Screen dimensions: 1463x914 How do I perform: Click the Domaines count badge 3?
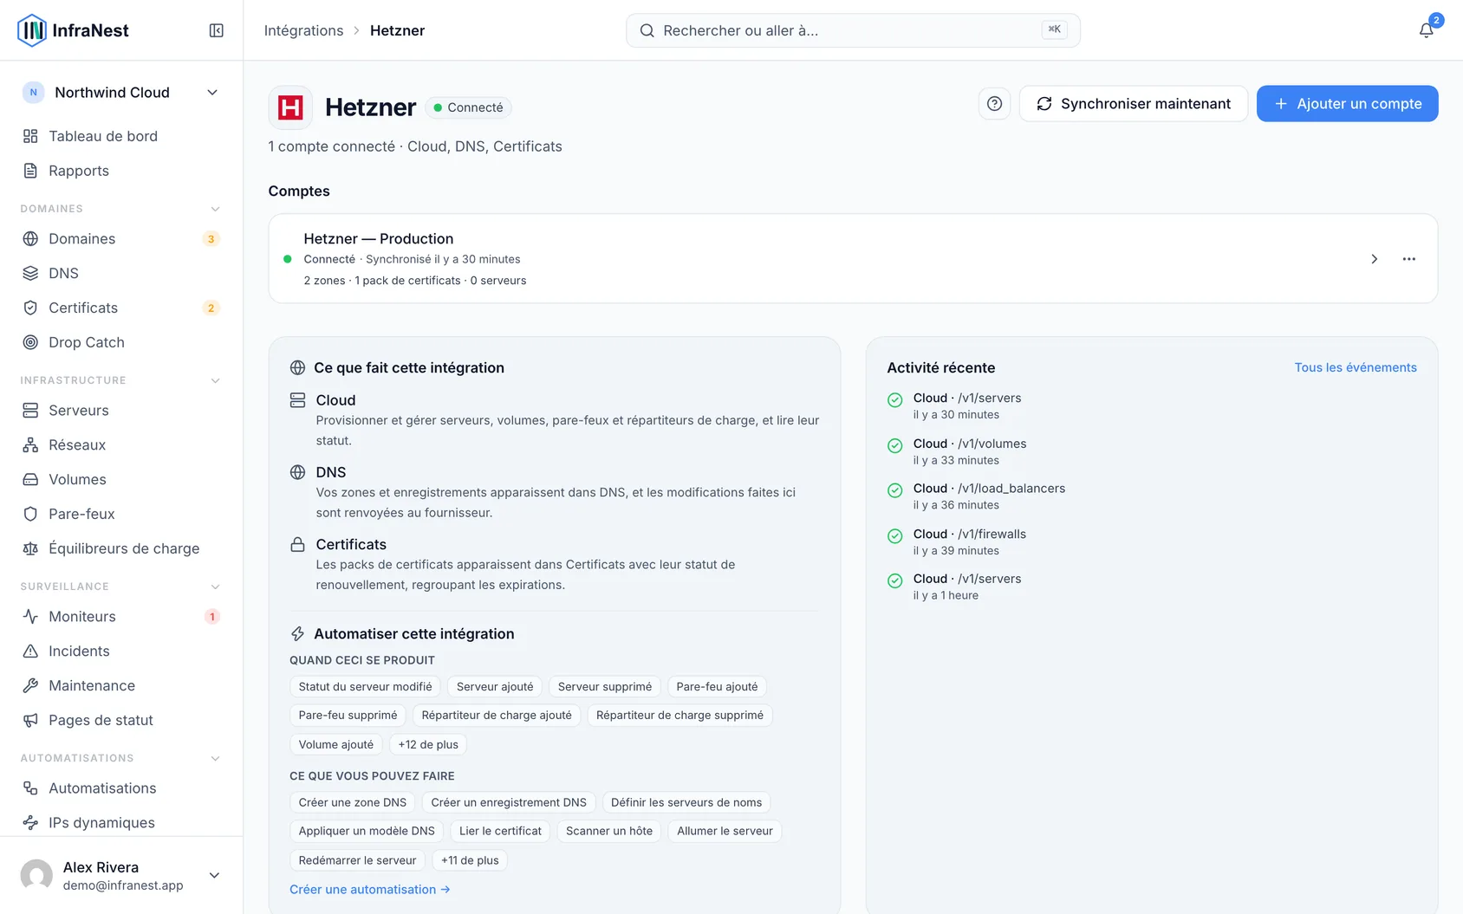[211, 239]
